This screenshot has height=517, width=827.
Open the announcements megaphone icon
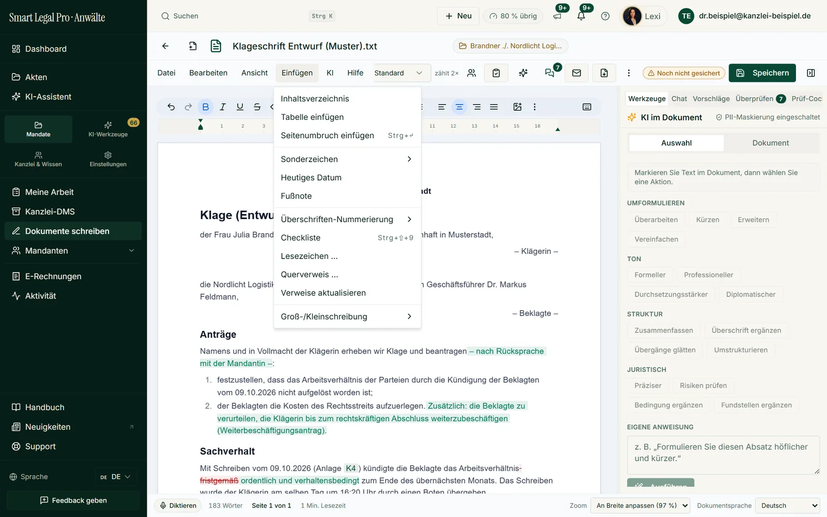(557, 16)
